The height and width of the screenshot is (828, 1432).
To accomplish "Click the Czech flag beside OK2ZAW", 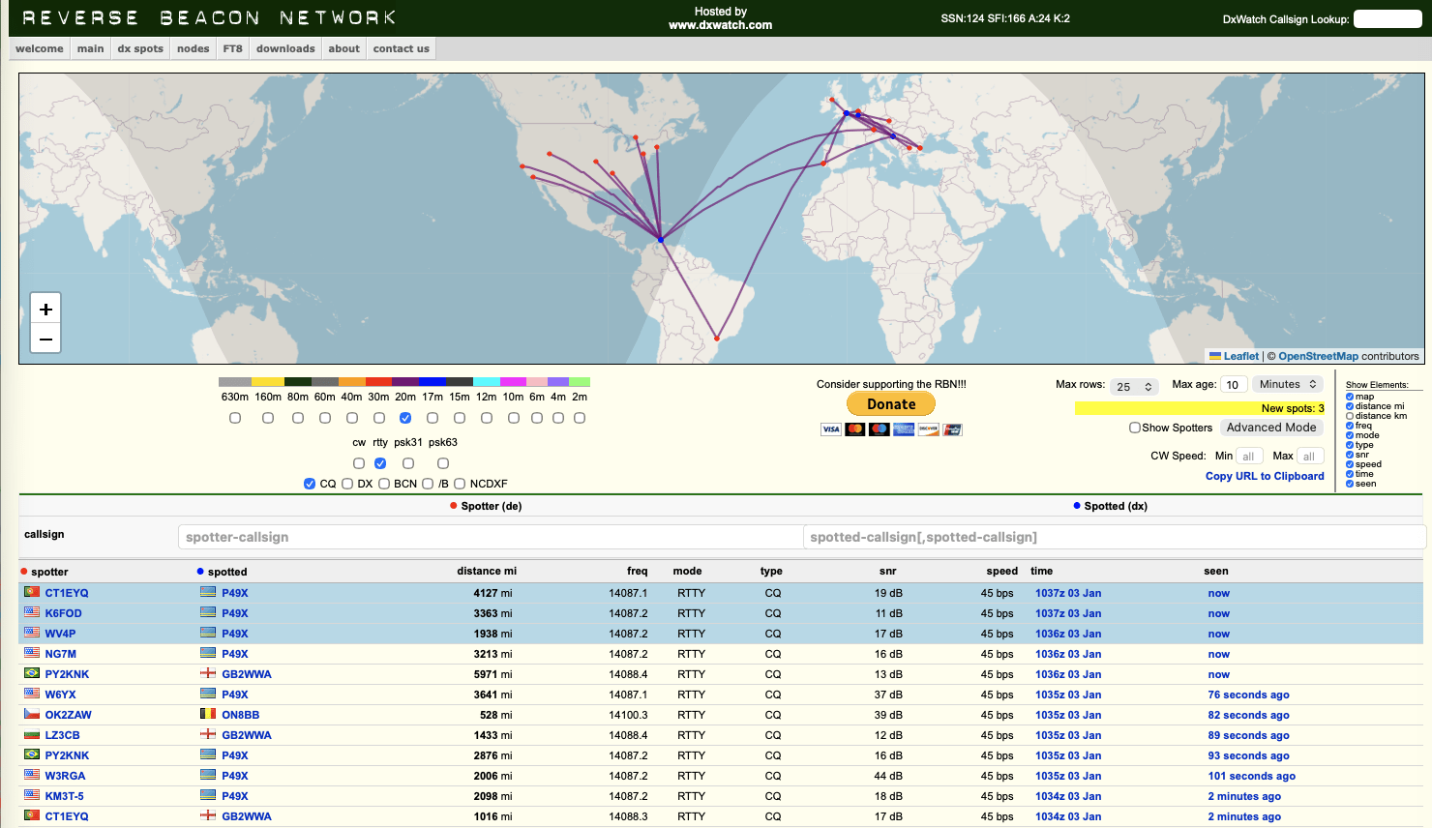I will coord(32,714).
